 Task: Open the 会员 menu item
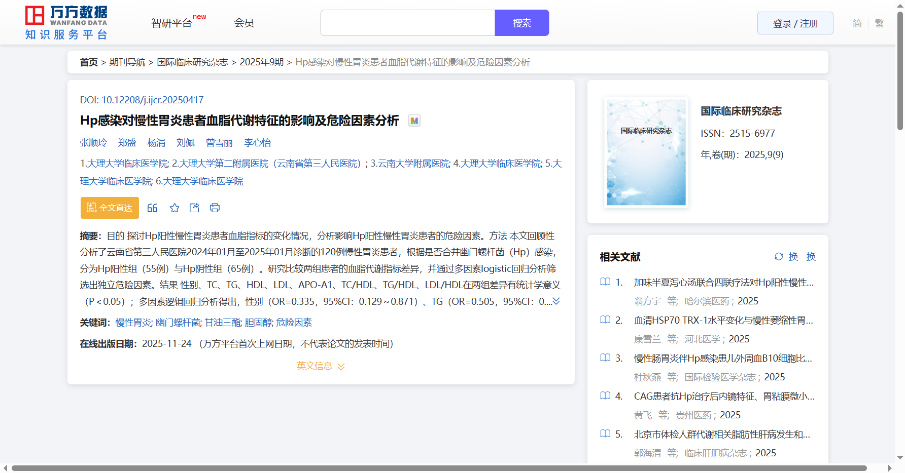(244, 23)
